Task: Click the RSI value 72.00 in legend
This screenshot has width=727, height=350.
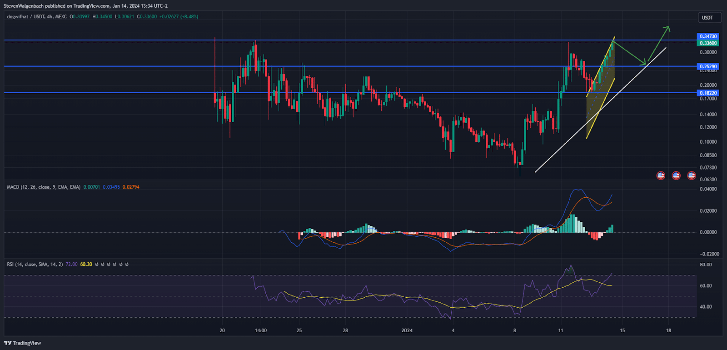Action: click(71, 265)
